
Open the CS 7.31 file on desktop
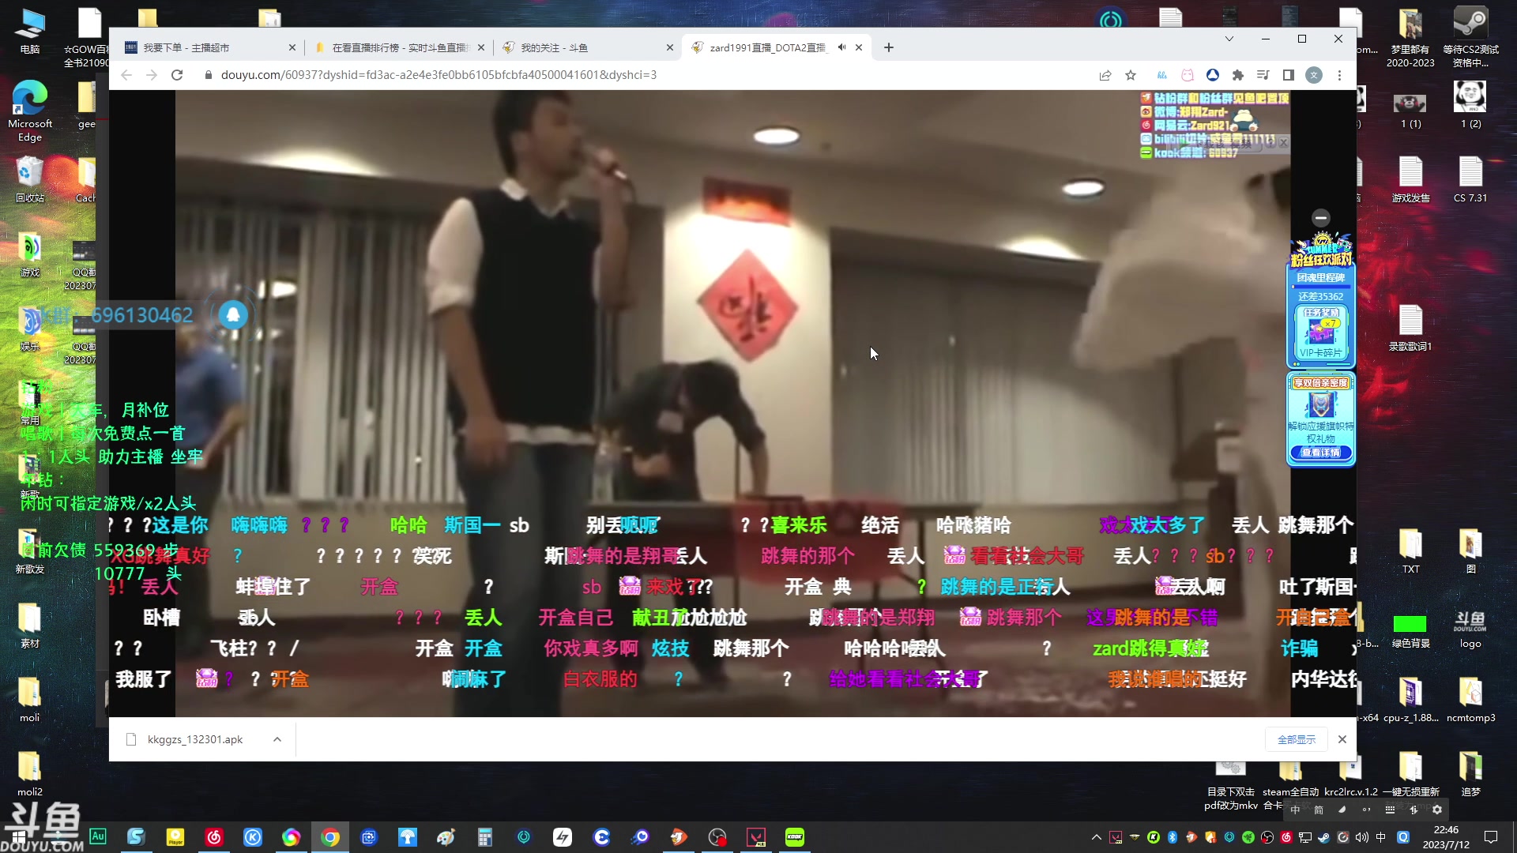[1470, 178]
